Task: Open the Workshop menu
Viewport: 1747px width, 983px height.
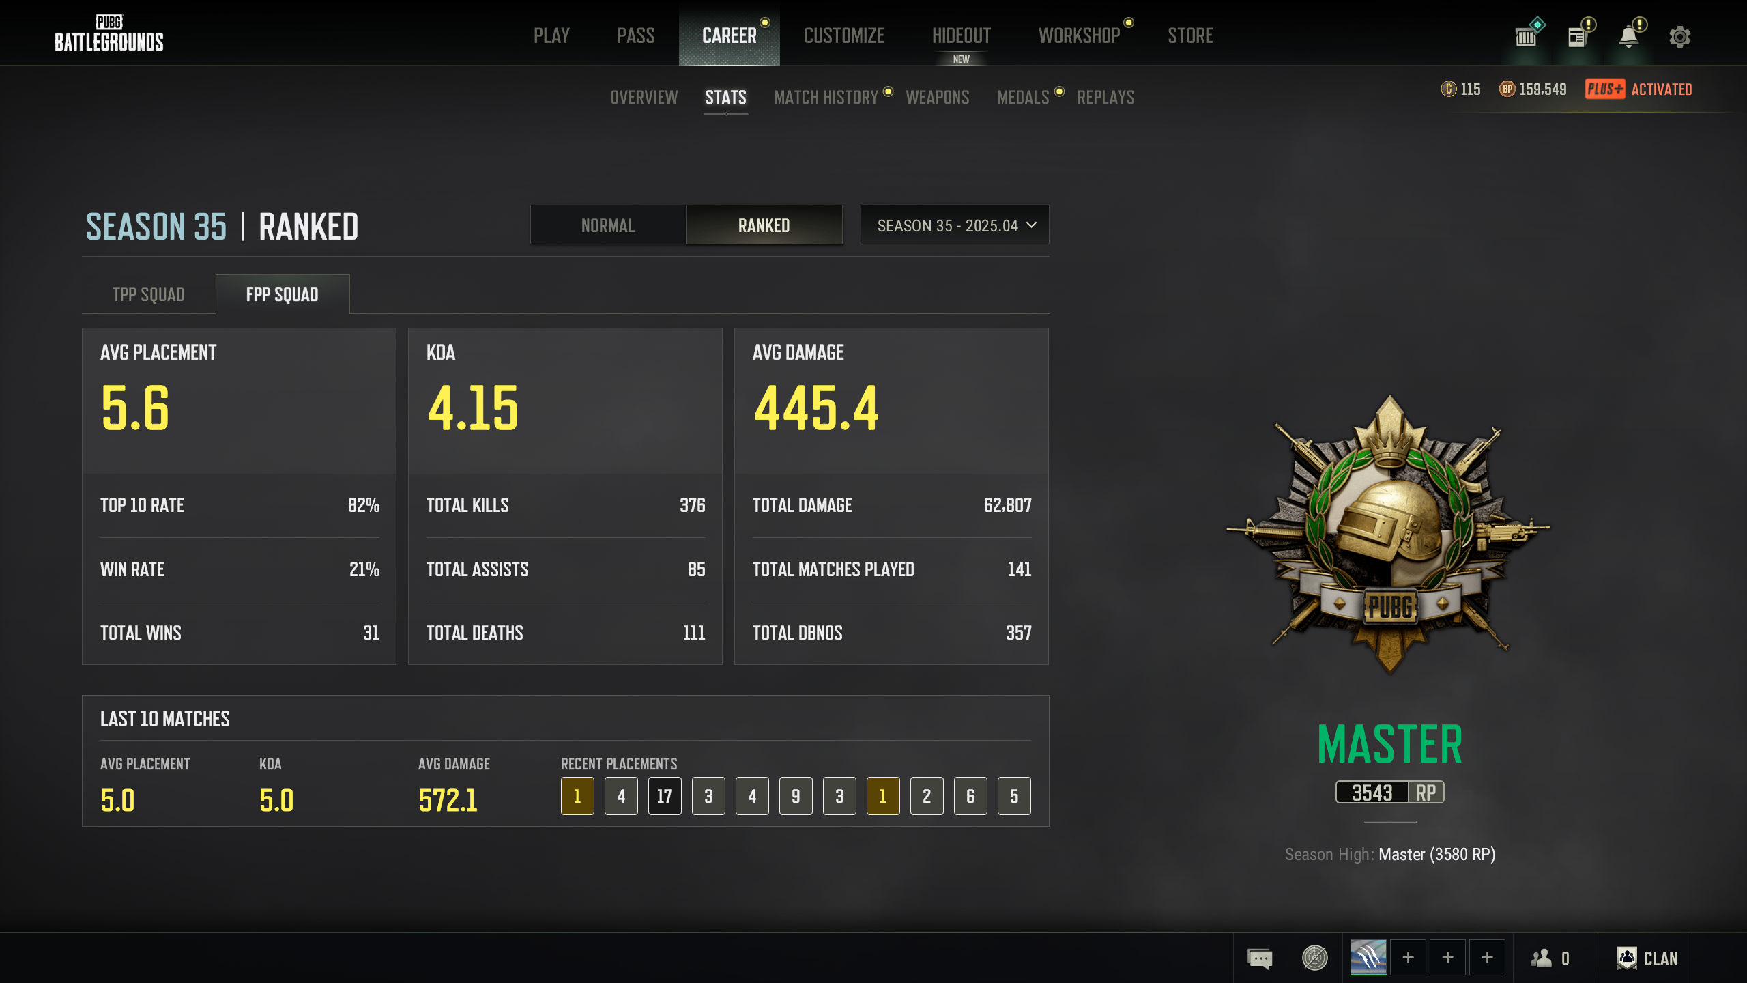Action: point(1080,35)
